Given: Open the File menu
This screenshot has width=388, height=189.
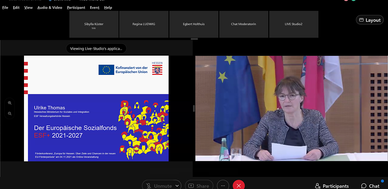Looking at the screenshot, I should [5, 7].
